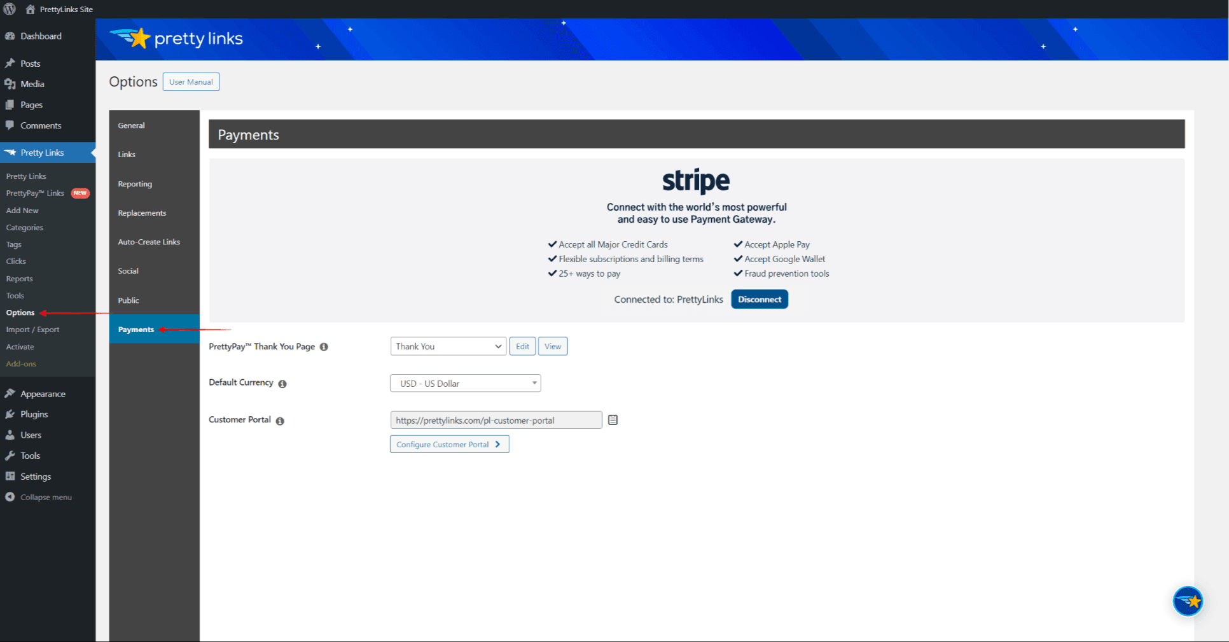This screenshot has height=642, width=1229.
Task: Click Configure Customer Portal
Action: click(449, 444)
